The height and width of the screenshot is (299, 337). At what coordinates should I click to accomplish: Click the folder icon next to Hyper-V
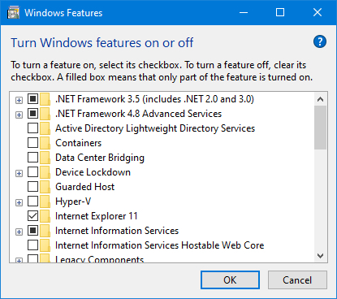pyautogui.click(x=45, y=201)
